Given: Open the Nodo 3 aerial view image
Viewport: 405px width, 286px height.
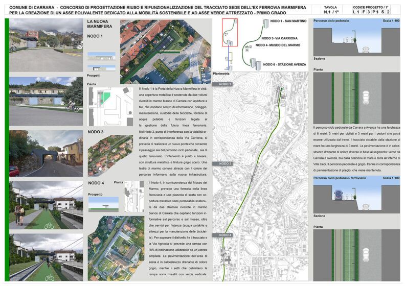Looking at the screenshot, I should (110, 155).
